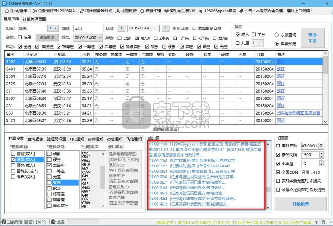Collapse the 隐藏设置区域 bar

(x=166, y=129)
